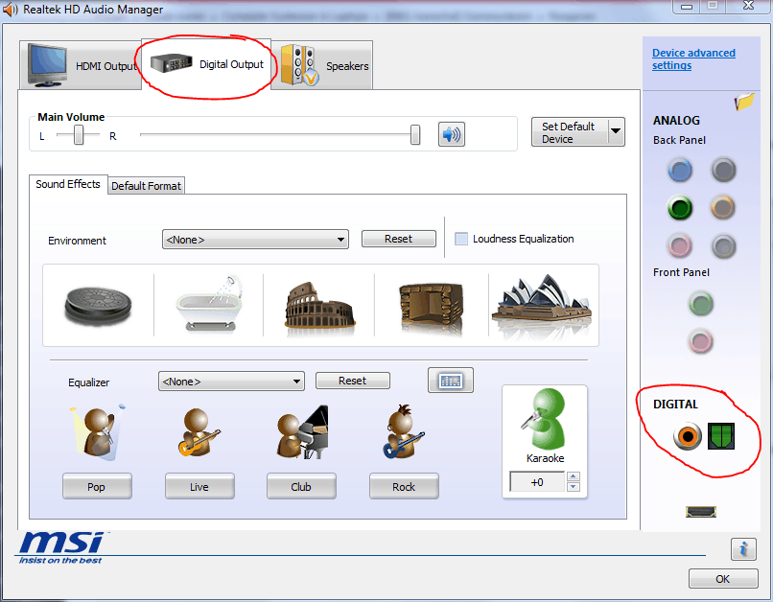Image resolution: width=773 pixels, height=602 pixels.
Task: Choose the Colosseum arena environment
Action: [x=319, y=306]
